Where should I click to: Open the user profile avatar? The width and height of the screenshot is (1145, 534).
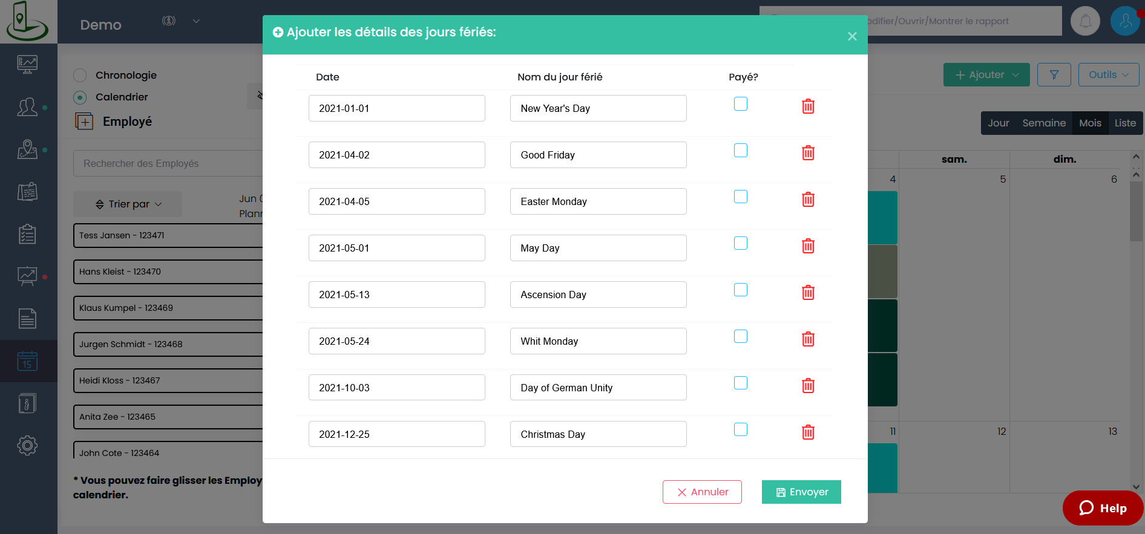coord(1125,21)
